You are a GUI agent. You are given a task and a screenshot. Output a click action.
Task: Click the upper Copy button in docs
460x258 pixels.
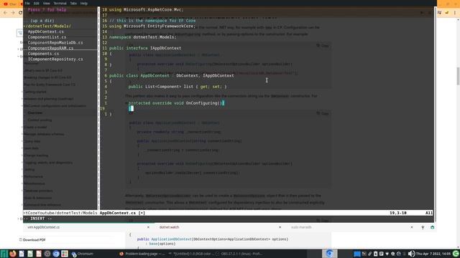(x=323, y=46)
